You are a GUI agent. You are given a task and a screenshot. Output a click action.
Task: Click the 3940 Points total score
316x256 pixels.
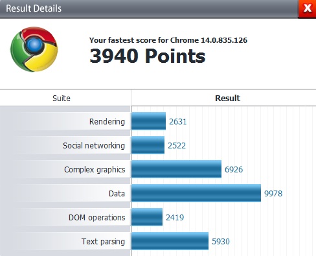click(x=148, y=56)
